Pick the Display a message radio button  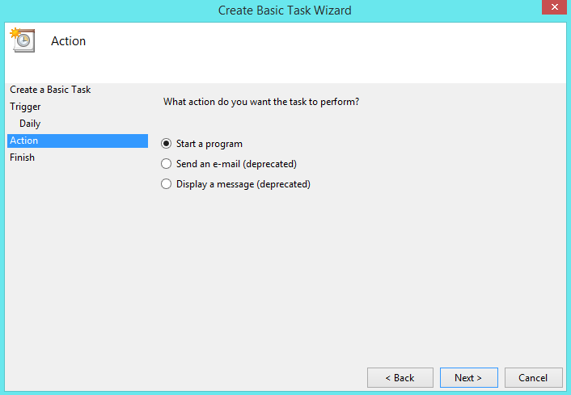click(x=167, y=184)
